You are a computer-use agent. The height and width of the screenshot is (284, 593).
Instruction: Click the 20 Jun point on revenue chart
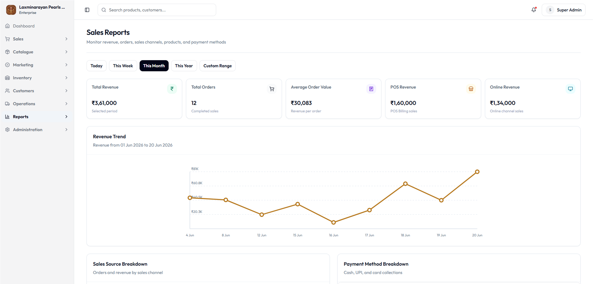point(477,172)
